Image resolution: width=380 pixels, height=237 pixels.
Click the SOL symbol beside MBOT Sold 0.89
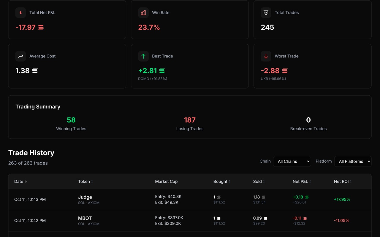[266, 218]
